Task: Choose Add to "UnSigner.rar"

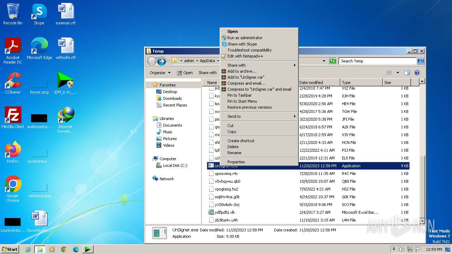Action: pos(259,77)
